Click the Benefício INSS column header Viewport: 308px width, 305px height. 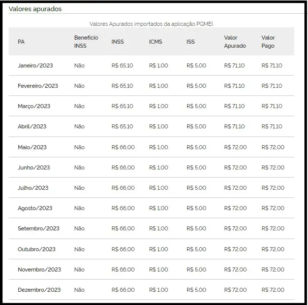86,42
